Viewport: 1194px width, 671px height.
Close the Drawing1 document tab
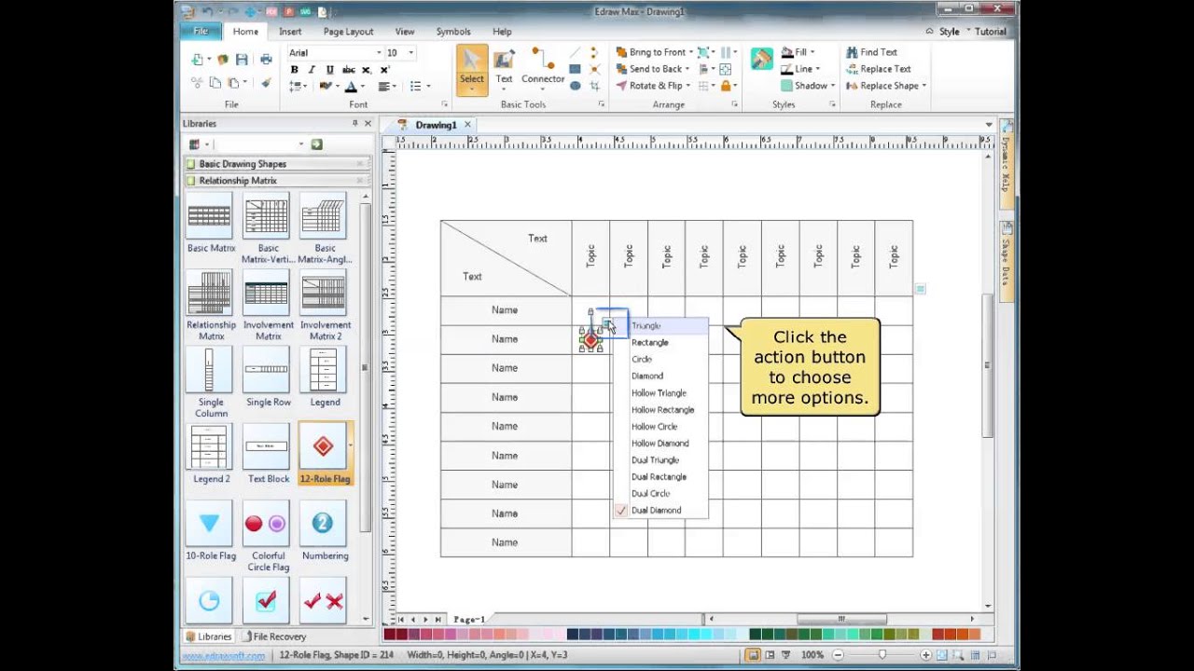click(x=467, y=125)
